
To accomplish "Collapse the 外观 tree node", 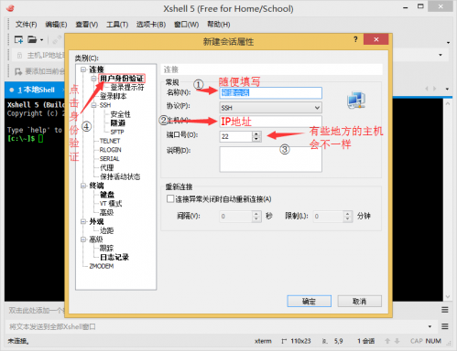I will (x=83, y=221).
